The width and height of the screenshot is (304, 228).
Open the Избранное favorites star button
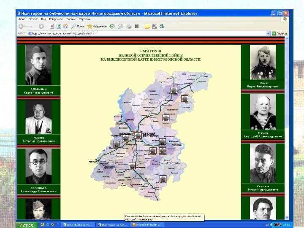pos(97,26)
